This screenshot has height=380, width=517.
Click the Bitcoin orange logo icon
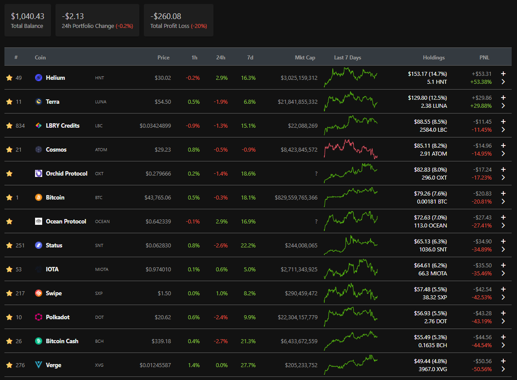(x=39, y=197)
